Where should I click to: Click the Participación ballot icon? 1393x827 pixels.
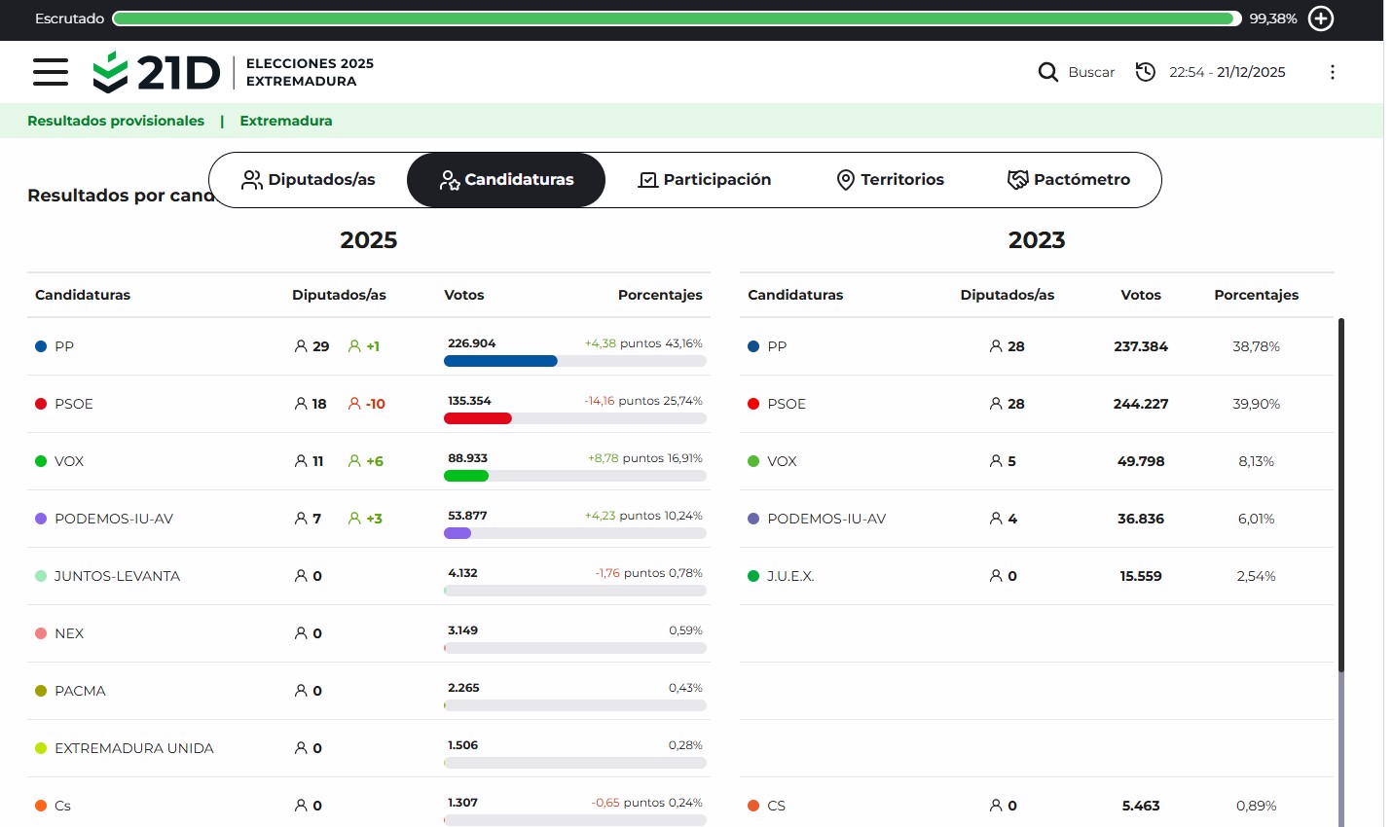point(647,180)
